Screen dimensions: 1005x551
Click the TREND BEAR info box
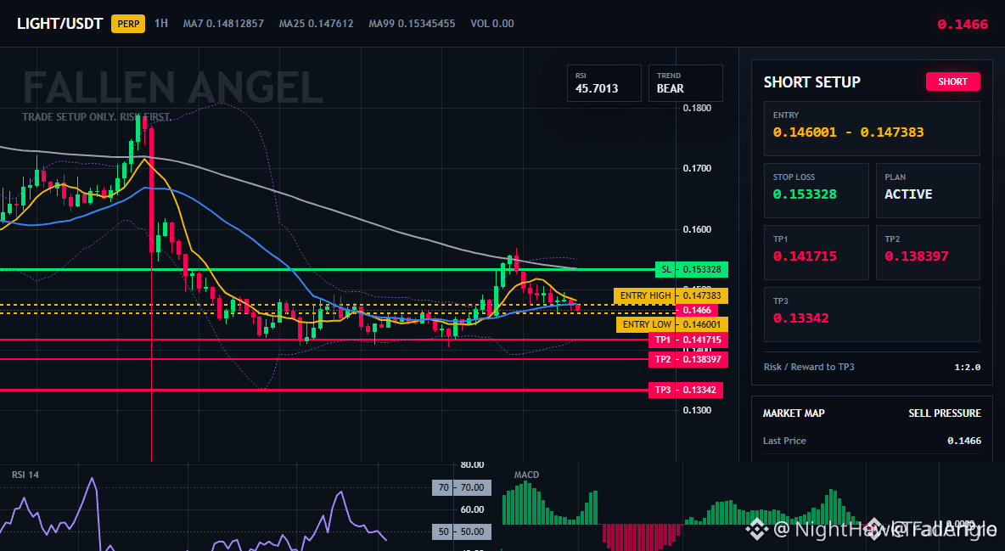point(685,83)
